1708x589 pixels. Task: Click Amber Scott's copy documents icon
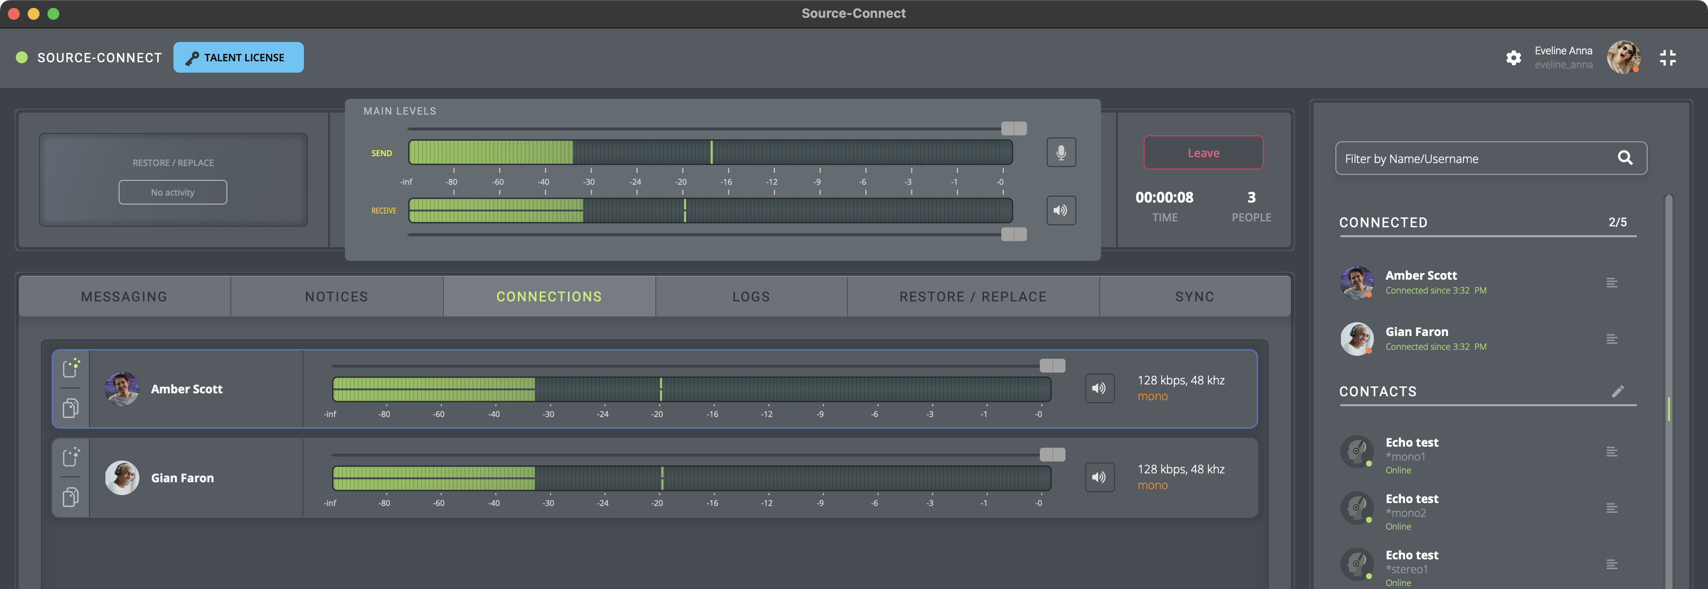point(71,408)
